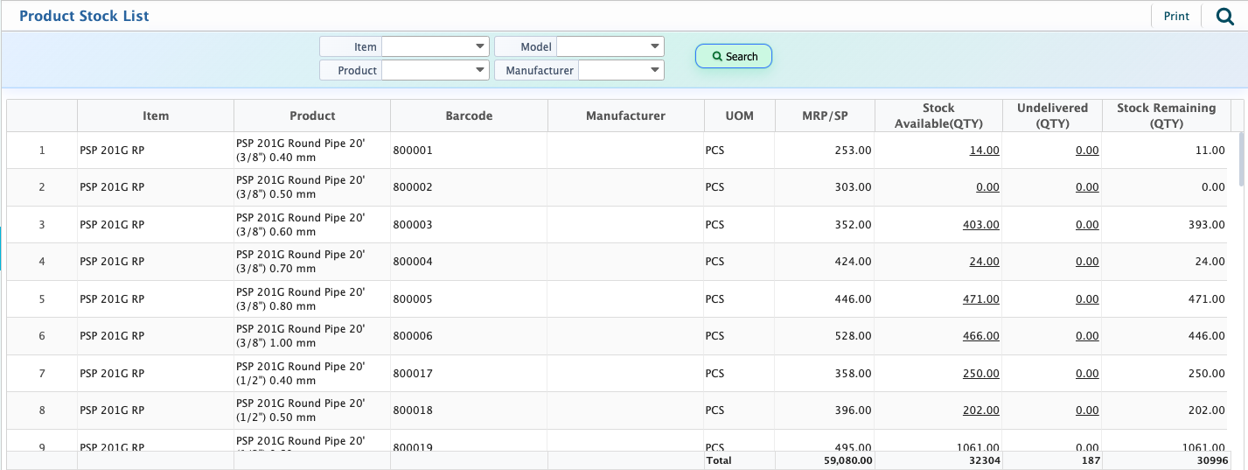The width and height of the screenshot is (1248, 470).
Task: Open stock available link 466.00
Action: tap(981, 336)
